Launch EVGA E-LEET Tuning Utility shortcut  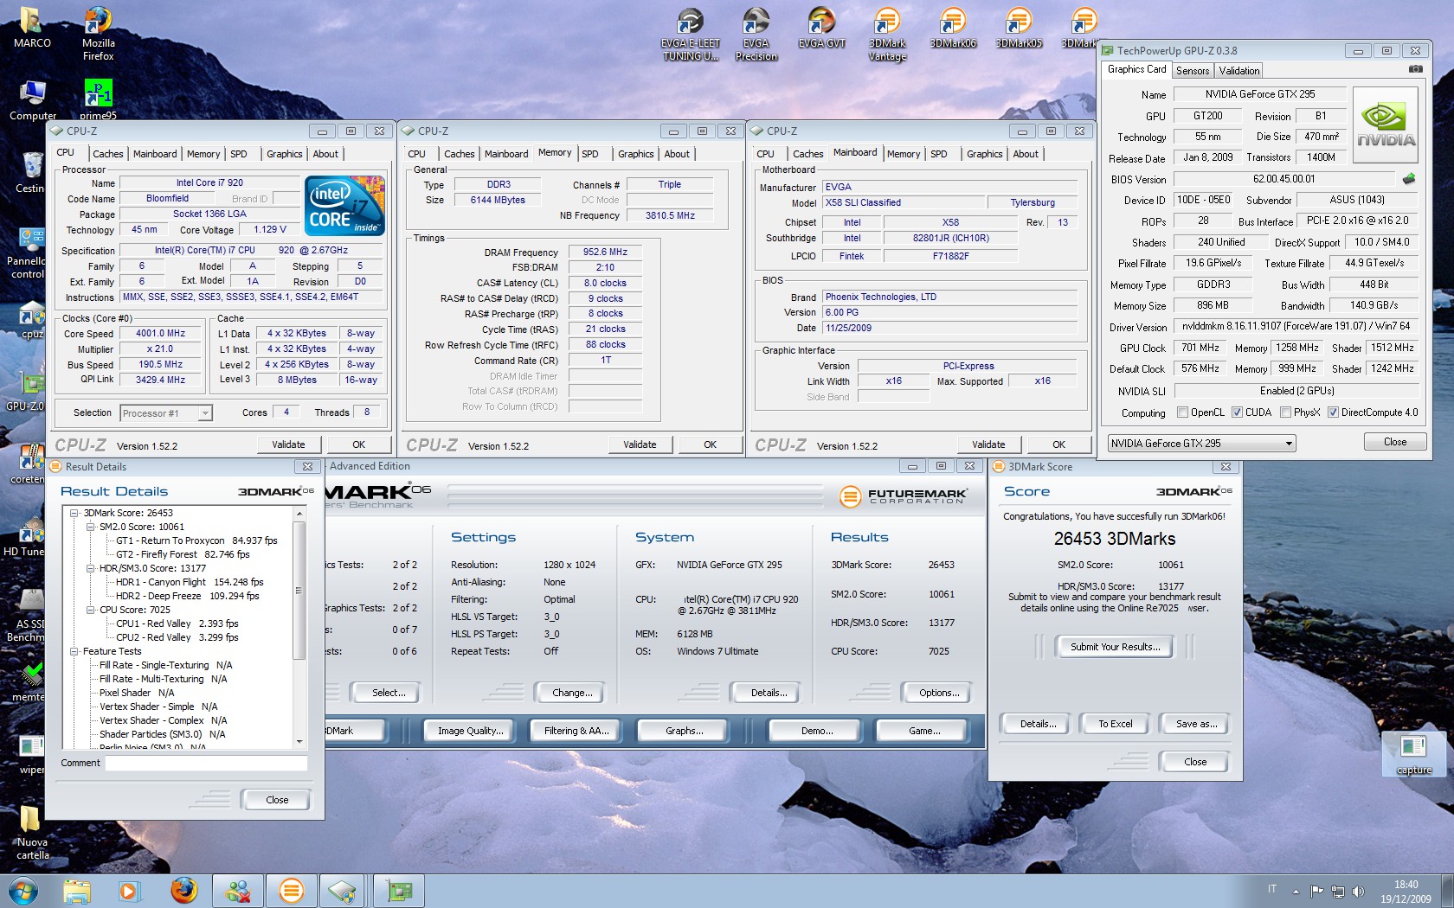coord(690,35)
